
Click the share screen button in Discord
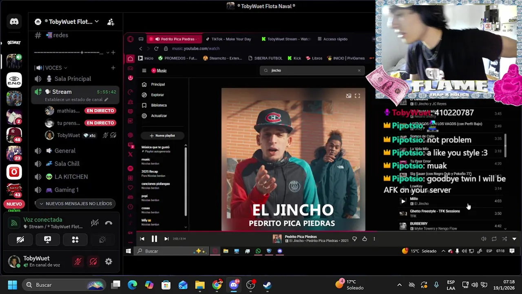48,240
